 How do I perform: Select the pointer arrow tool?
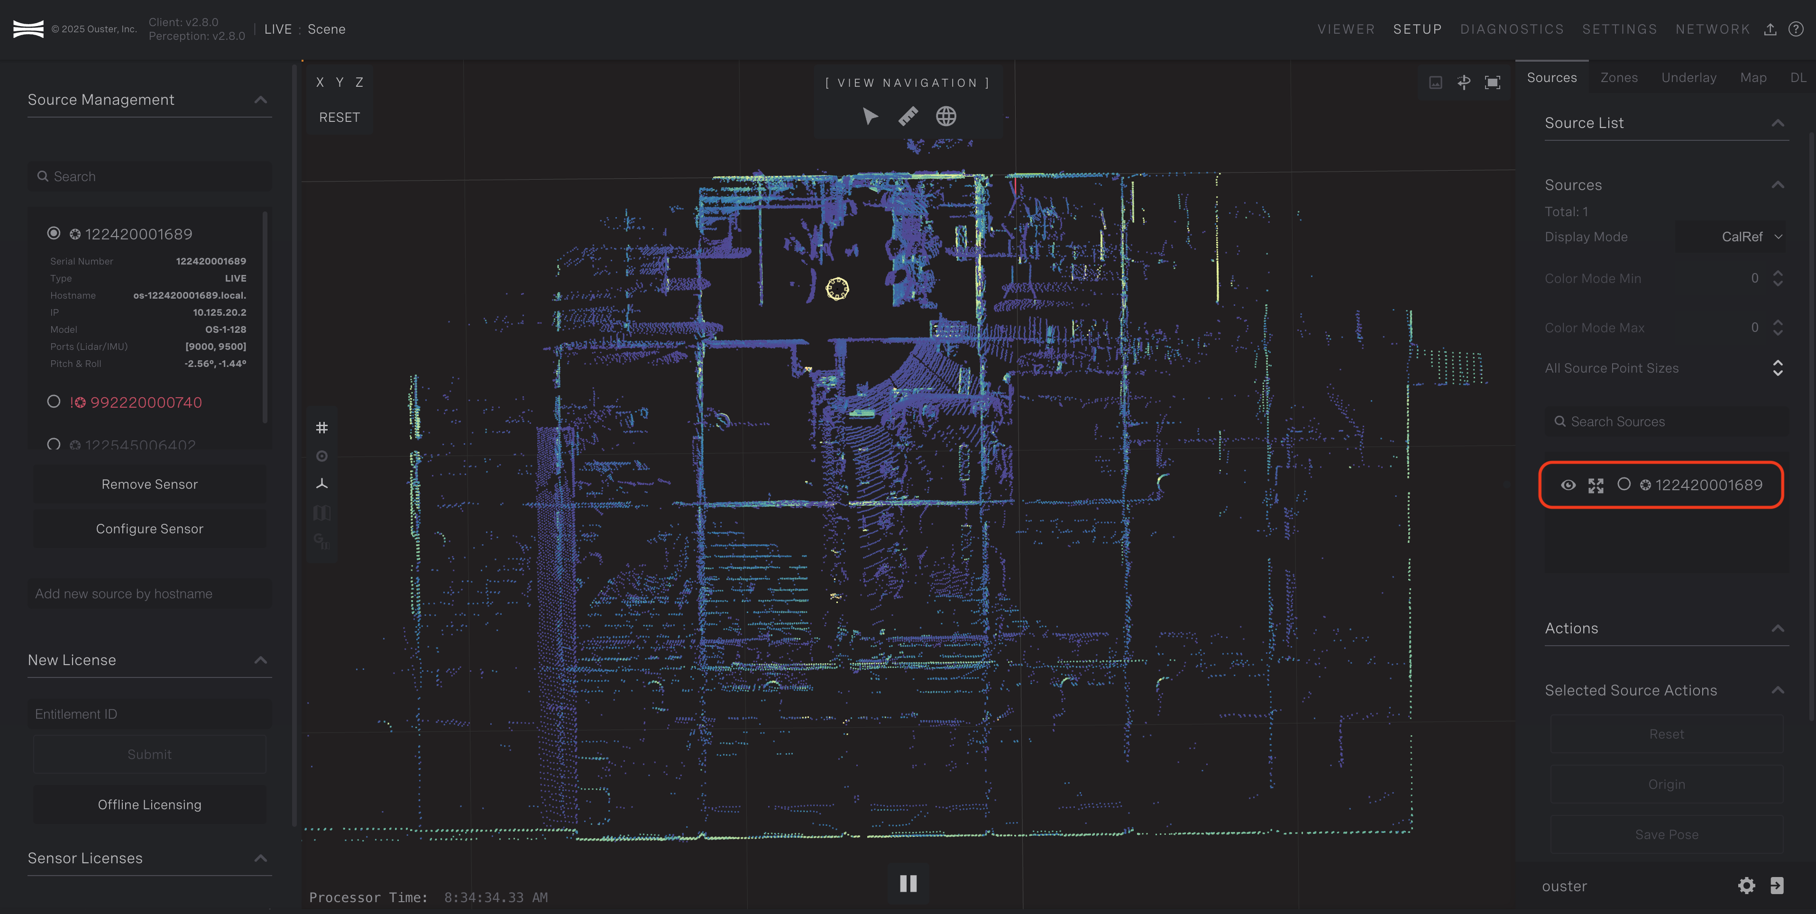(x=870, y=116)
